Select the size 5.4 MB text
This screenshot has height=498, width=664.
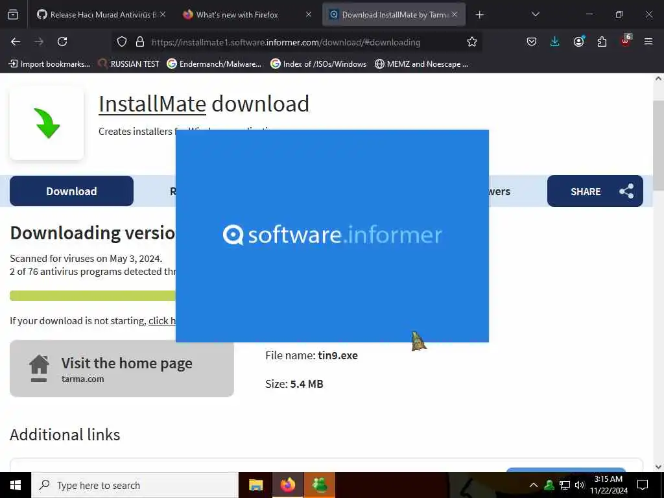[307, 384]
